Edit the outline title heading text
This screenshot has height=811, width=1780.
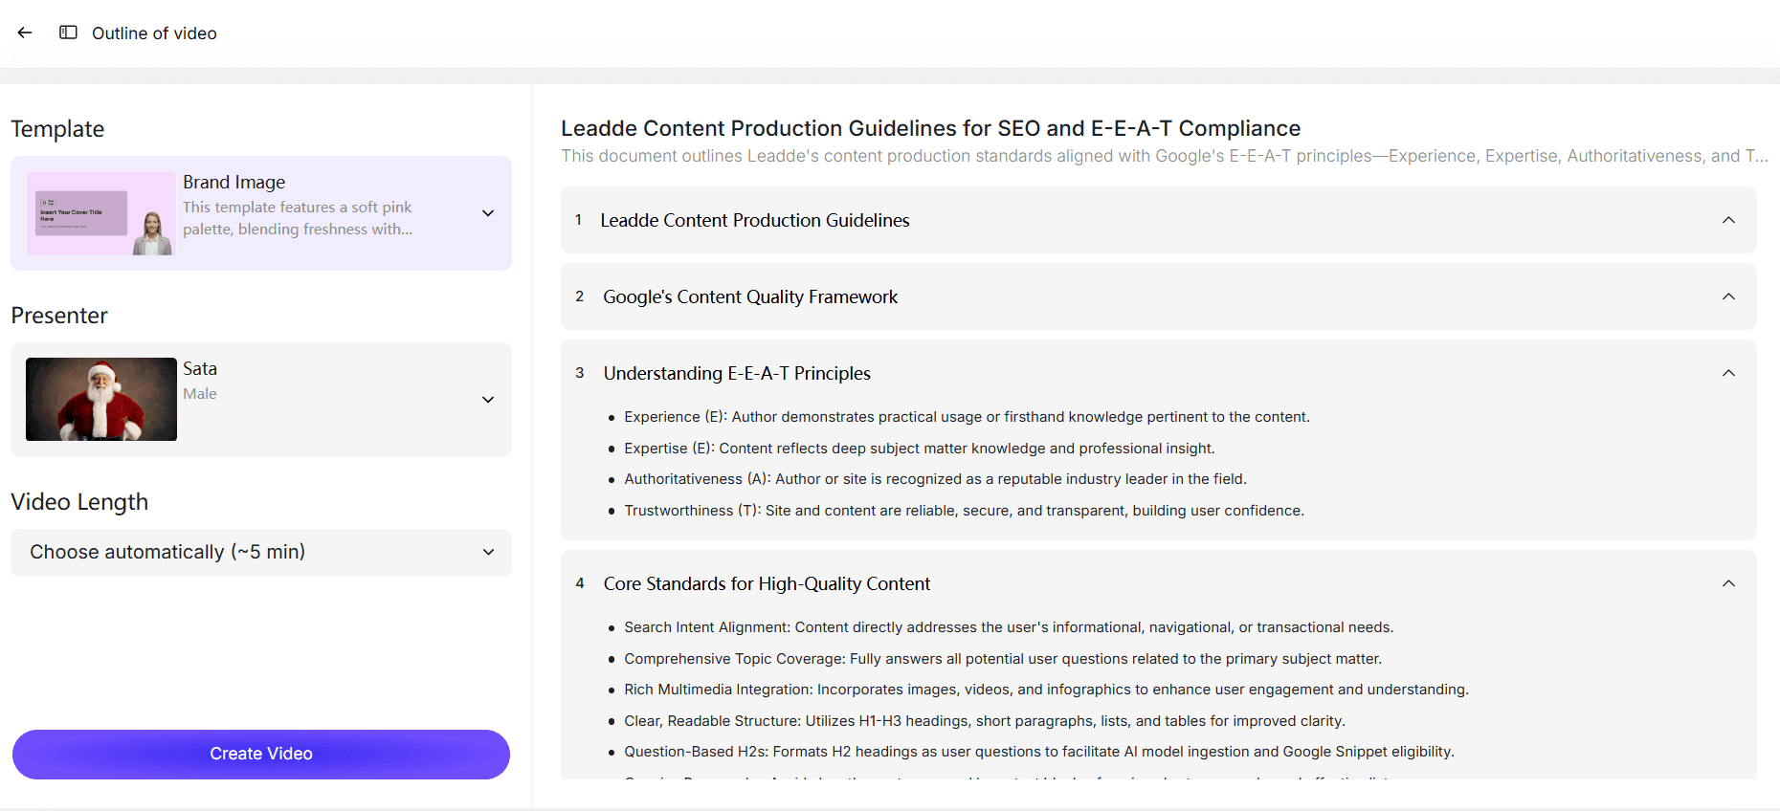pos(930,128)
